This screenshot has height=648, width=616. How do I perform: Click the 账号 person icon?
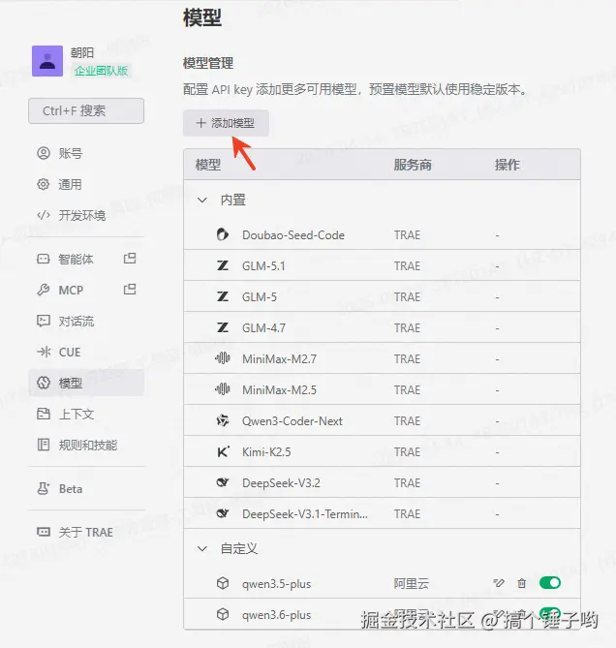point(44,153)
